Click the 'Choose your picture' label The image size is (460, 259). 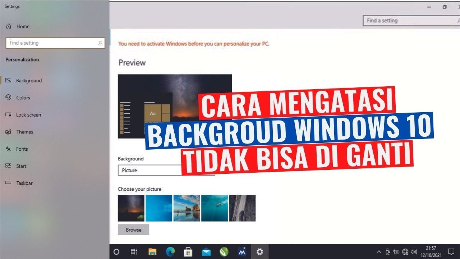pyautogui.click(x=139, y=189)
